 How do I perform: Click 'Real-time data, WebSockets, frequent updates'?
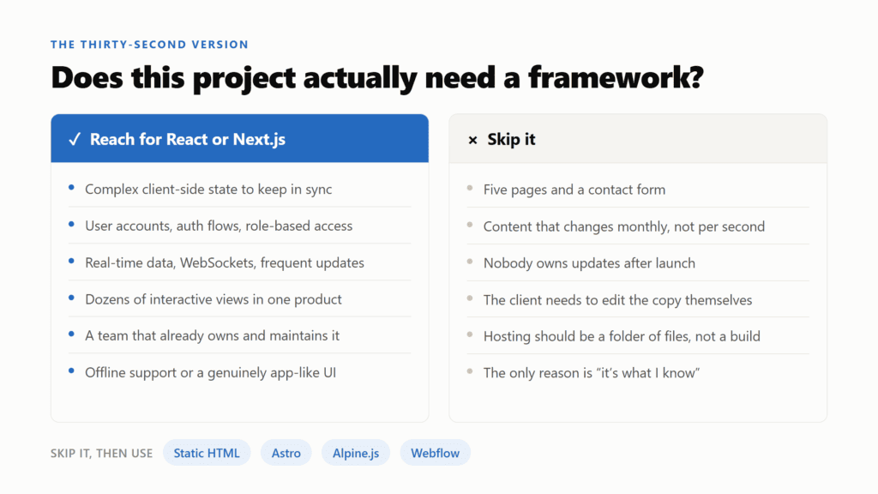click(225, 262)
